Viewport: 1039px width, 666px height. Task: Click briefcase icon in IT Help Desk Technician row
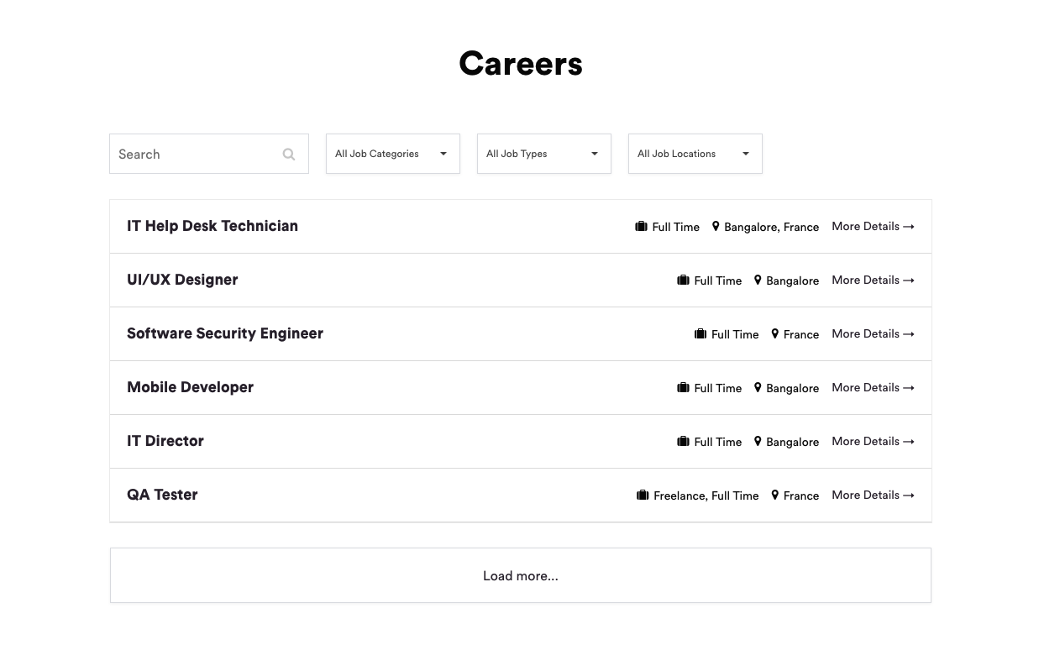tap(641, 227)
